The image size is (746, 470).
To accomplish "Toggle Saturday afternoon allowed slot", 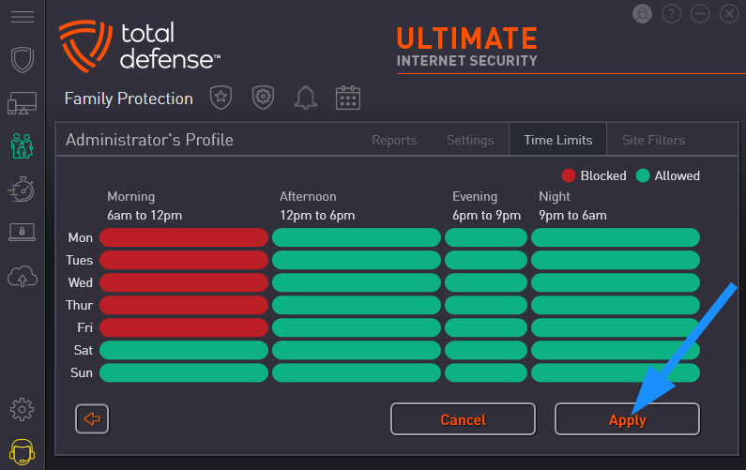I will [357, 350].
